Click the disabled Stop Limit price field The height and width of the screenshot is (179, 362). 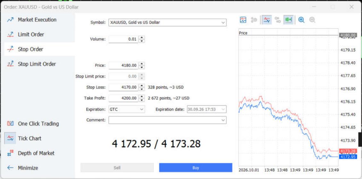(123, 76)
